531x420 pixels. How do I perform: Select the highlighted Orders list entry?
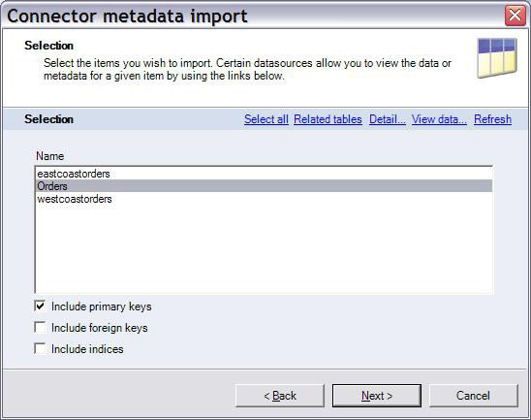click(x=264, y=186)
